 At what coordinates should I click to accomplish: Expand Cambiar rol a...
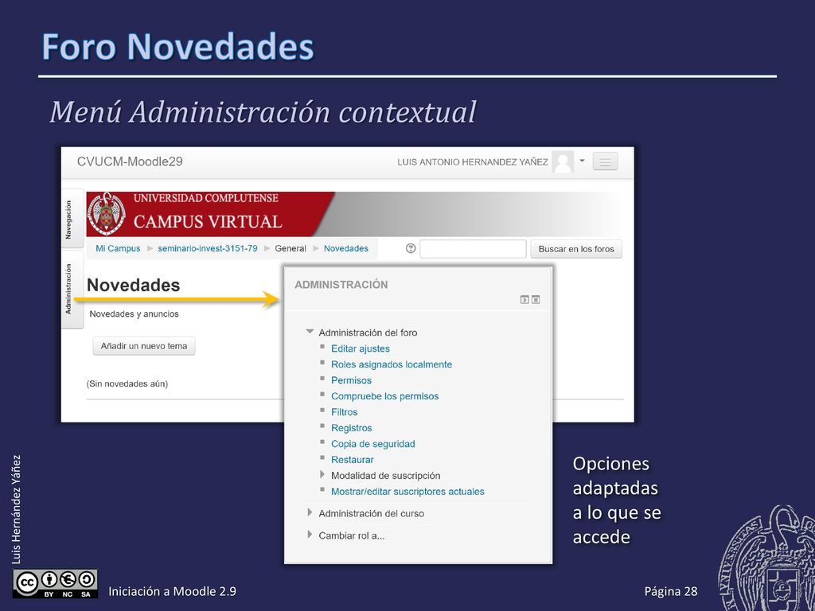[x=310, y=535]
